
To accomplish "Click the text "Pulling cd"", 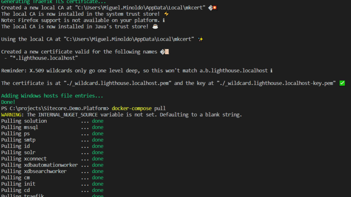I will (x=15, y=190).
